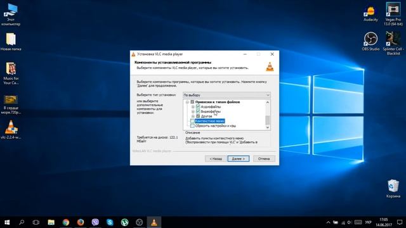406x228 pixels.
Task: Select the Сбросить настройки и кэш label
Action: (x=216, y=126)
